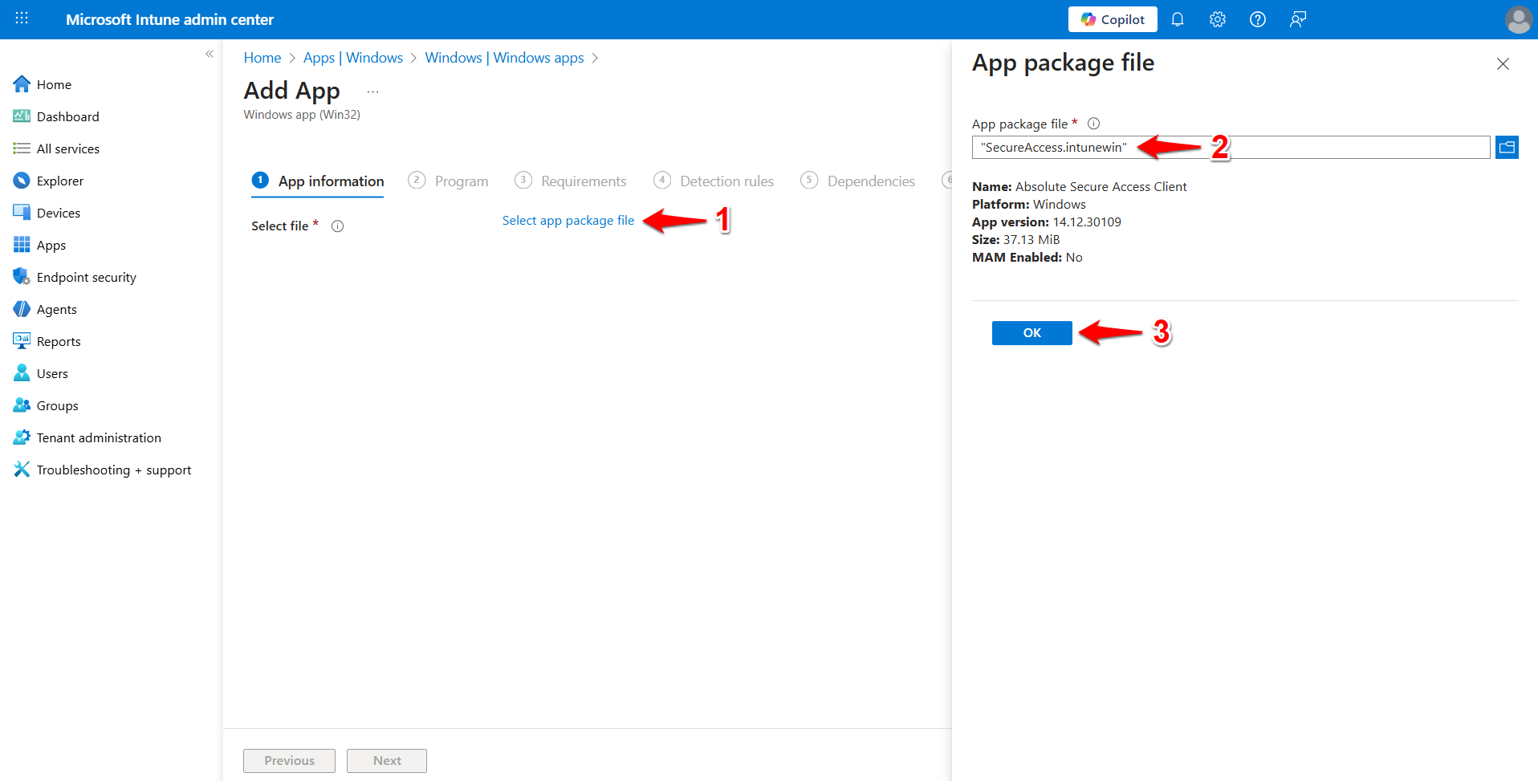Open the Home icon in sidebar
Screen dimensions: 1538x781
[x=22, y=84]
